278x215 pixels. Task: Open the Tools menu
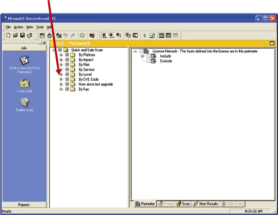point(40,27)
